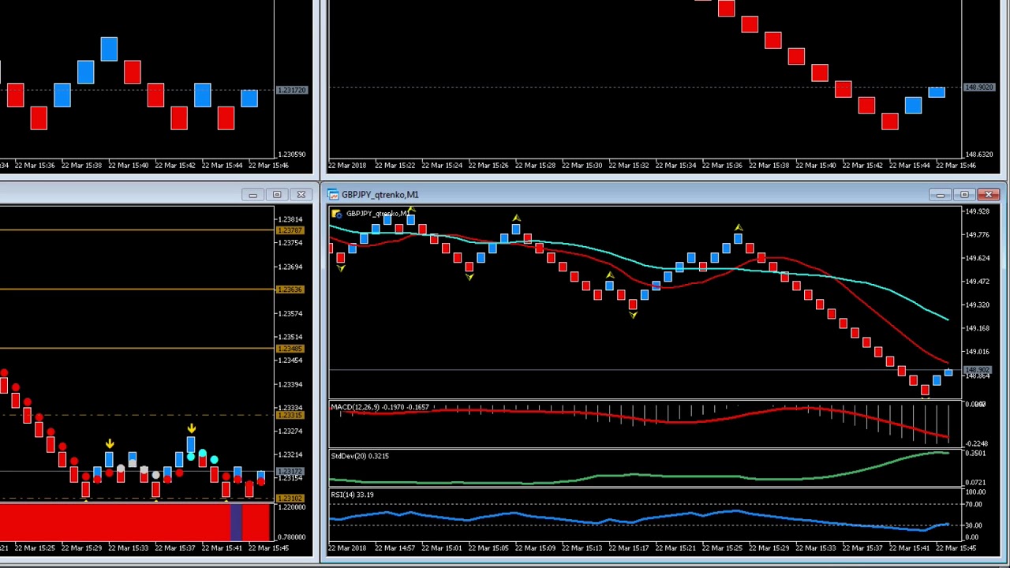Click the price tag 1.231720 in top-left chart

click(x=291, y=90)
